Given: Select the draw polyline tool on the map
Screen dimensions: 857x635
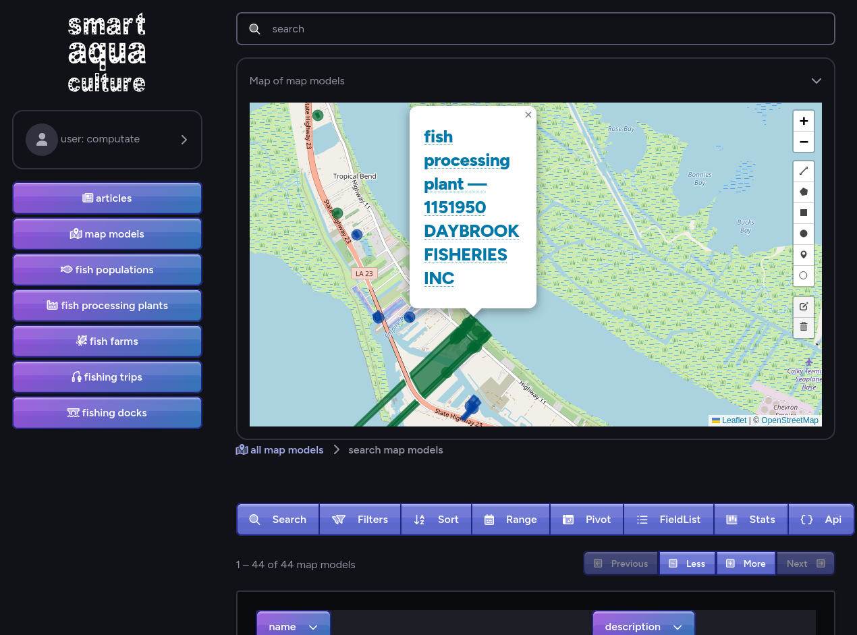Looking at the screenshot, I should (x=803, y=170).
